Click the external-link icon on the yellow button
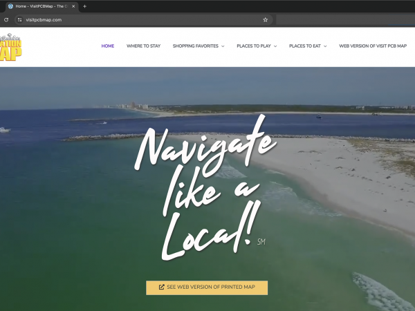 [x=161, y=288]
